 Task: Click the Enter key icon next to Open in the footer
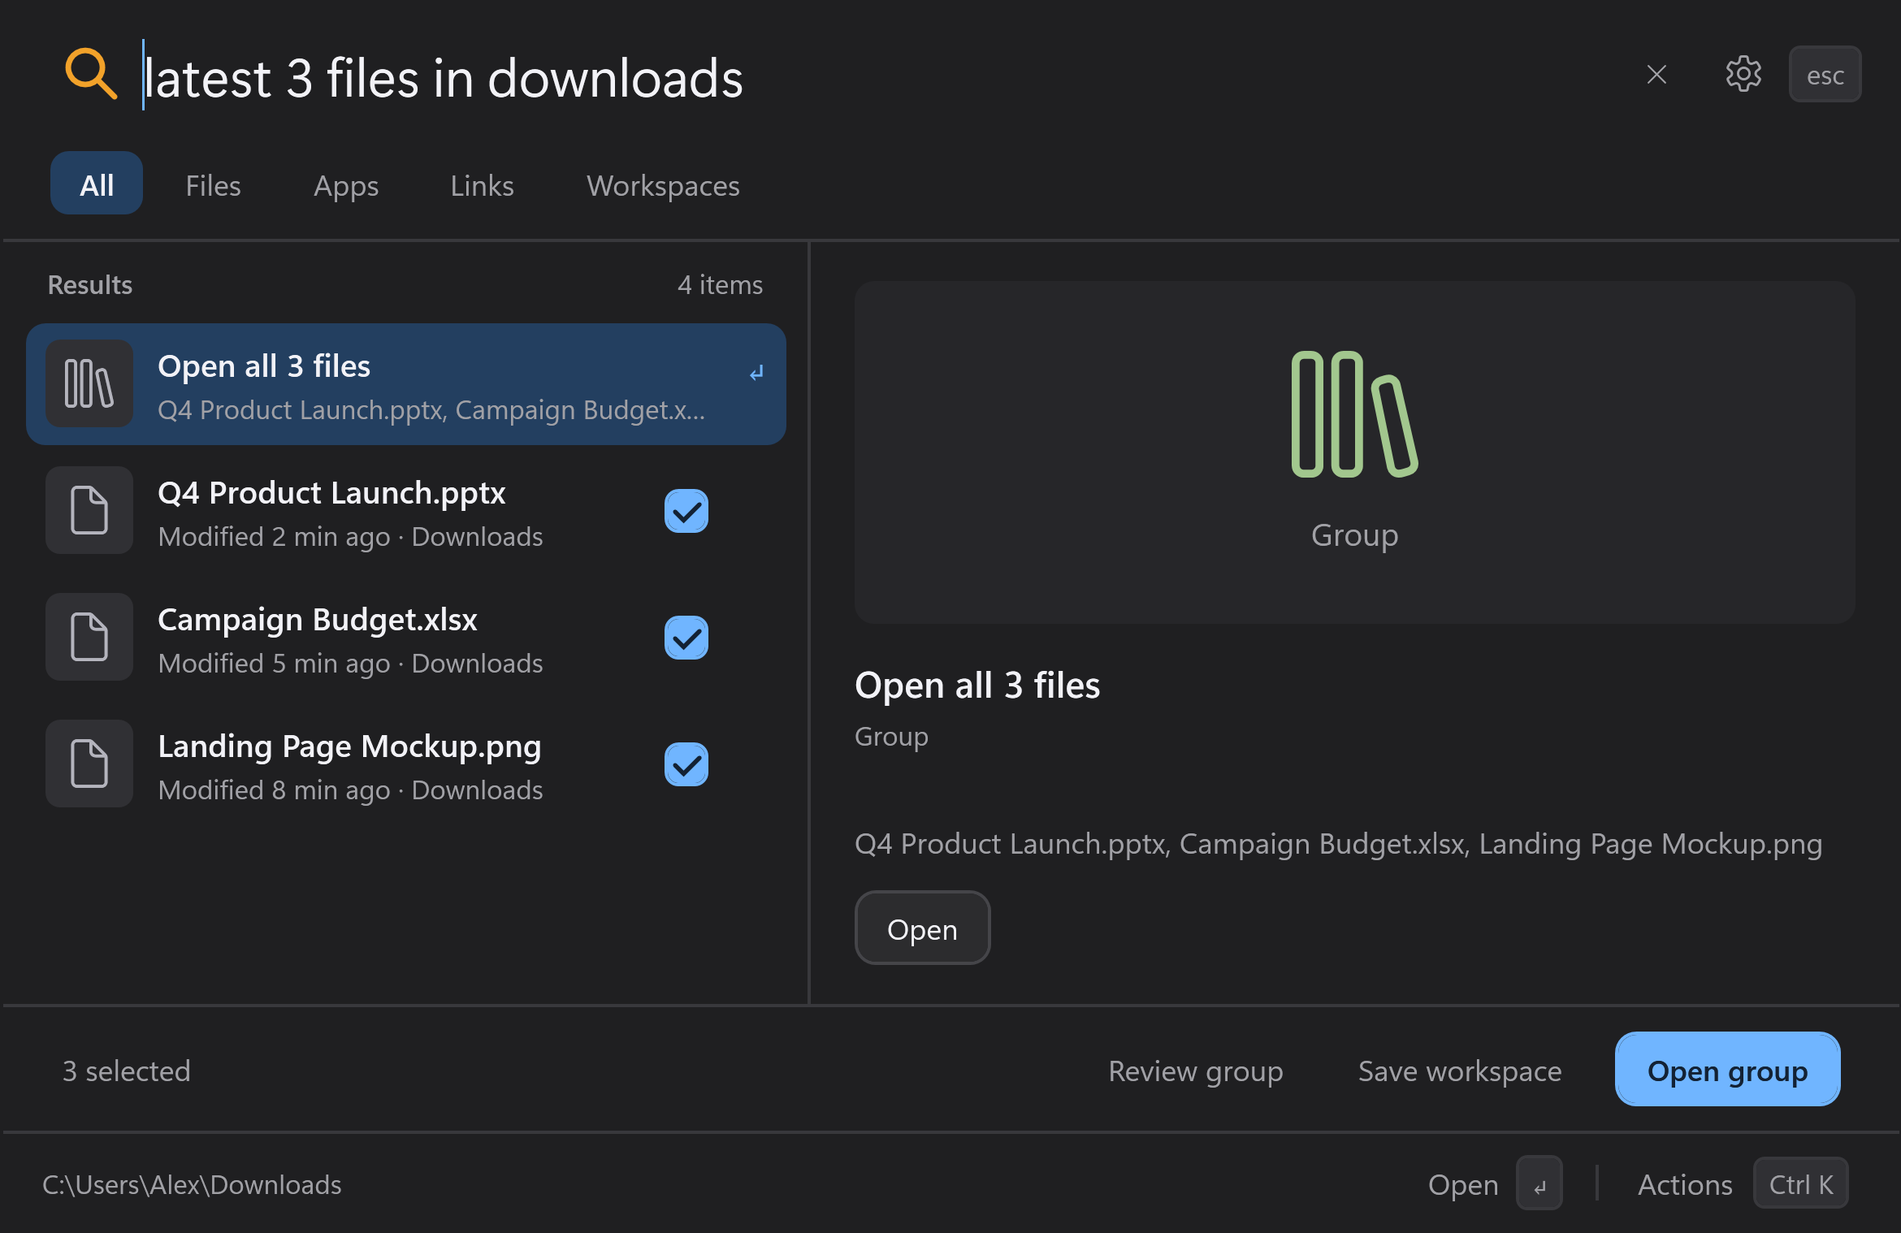pos(1539,1183)
